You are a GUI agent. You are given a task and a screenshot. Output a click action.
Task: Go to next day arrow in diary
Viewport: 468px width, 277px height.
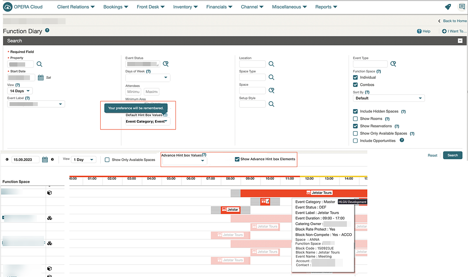tap(52, 159)
